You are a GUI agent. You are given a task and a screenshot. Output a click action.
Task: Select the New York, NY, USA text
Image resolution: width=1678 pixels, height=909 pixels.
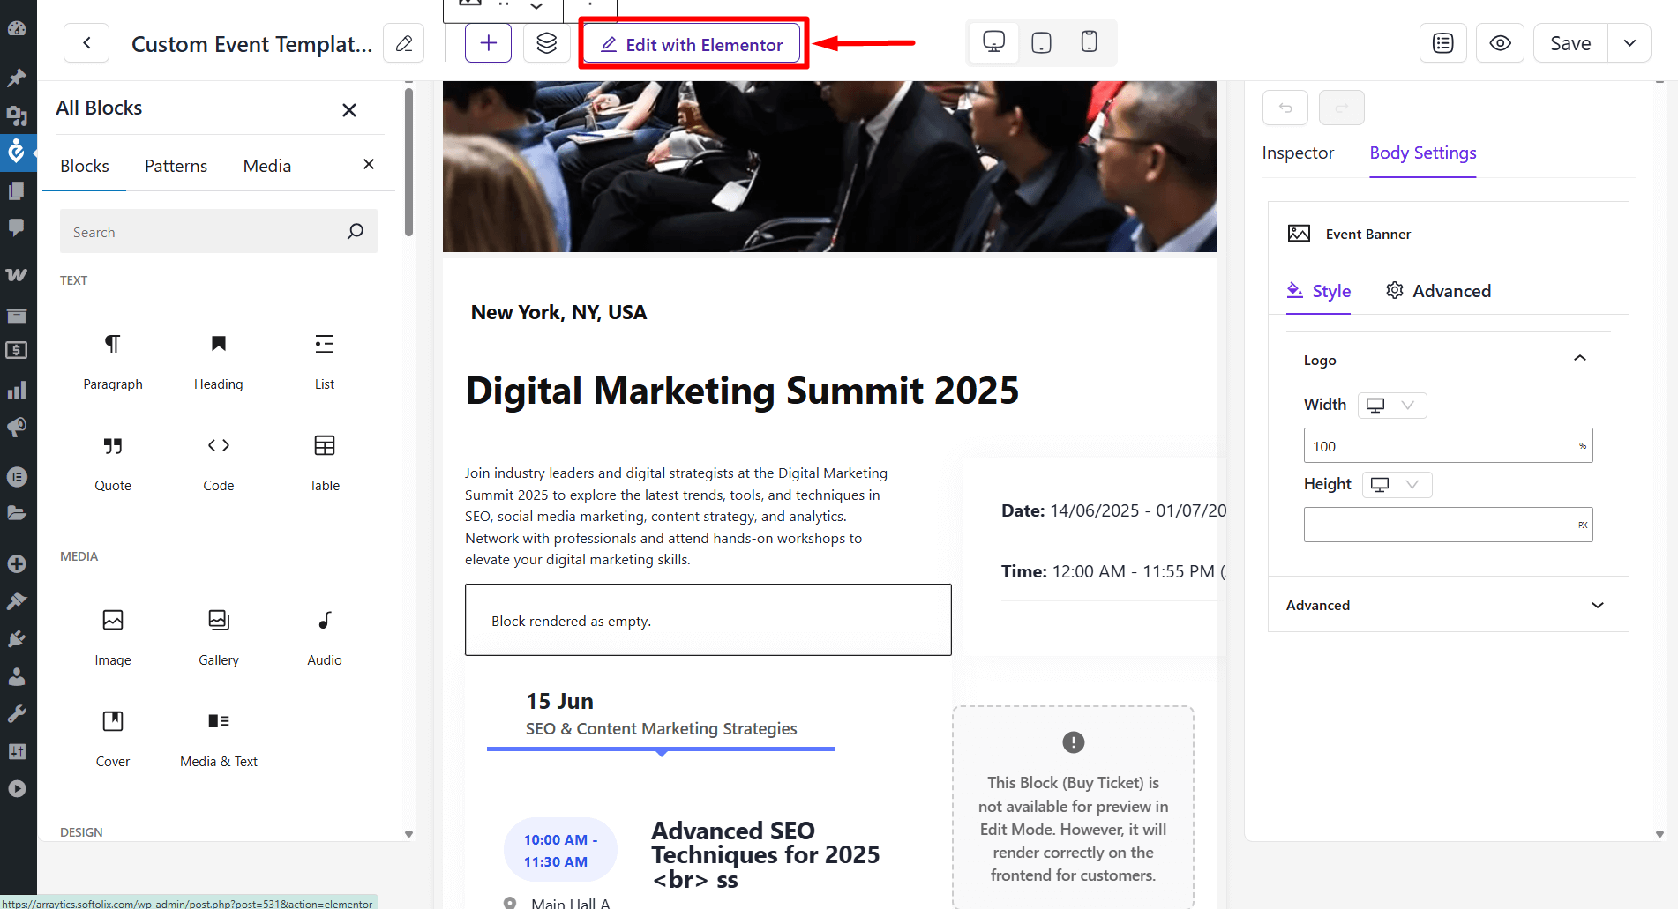coord(558,312)
